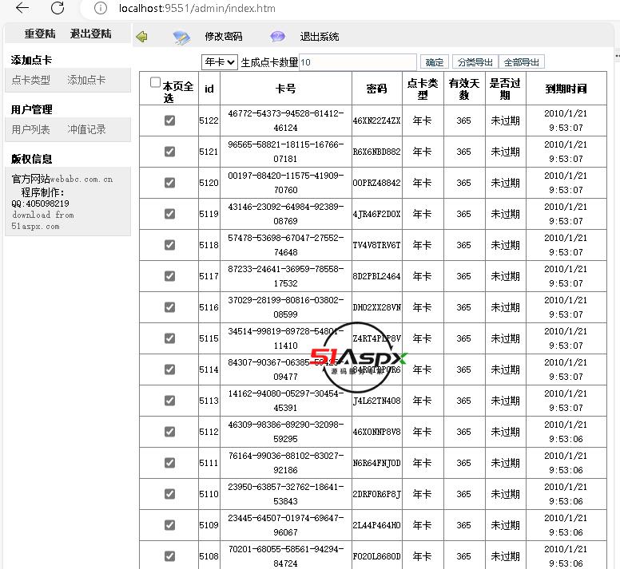Click the purple bubble icon beside 退出系统

277,37
